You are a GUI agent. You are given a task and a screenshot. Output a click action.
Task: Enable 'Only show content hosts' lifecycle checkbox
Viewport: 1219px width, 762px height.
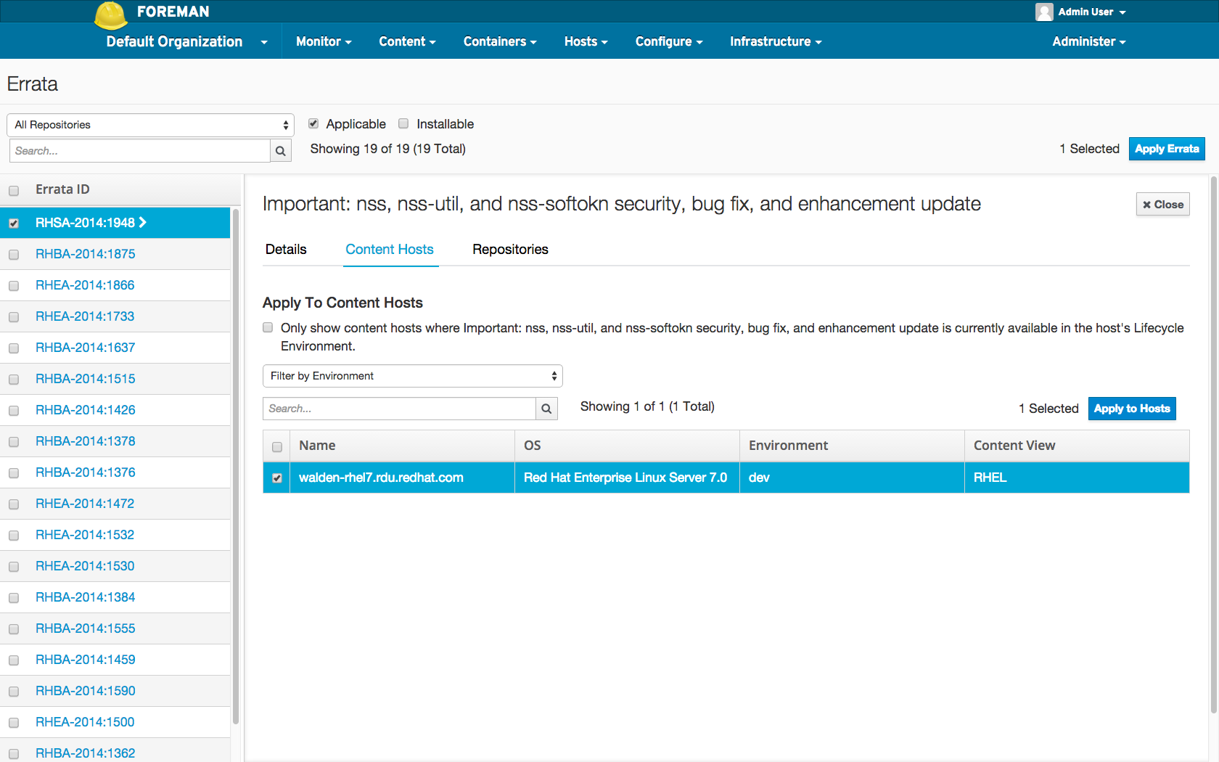[x=268, y=328]
